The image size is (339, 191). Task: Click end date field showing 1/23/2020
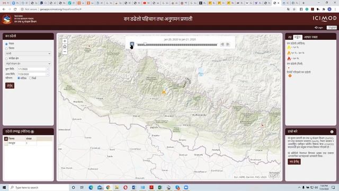point(32,74)
